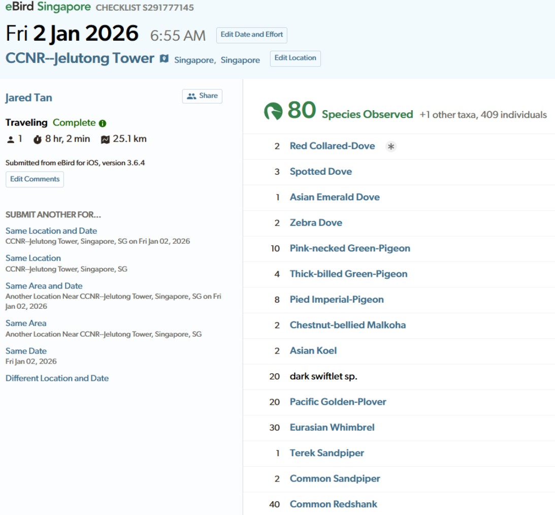Click the map icon beside CCNR--Jelutong Tower
Viewport: 555px width, 515px height.
[164, 59]
